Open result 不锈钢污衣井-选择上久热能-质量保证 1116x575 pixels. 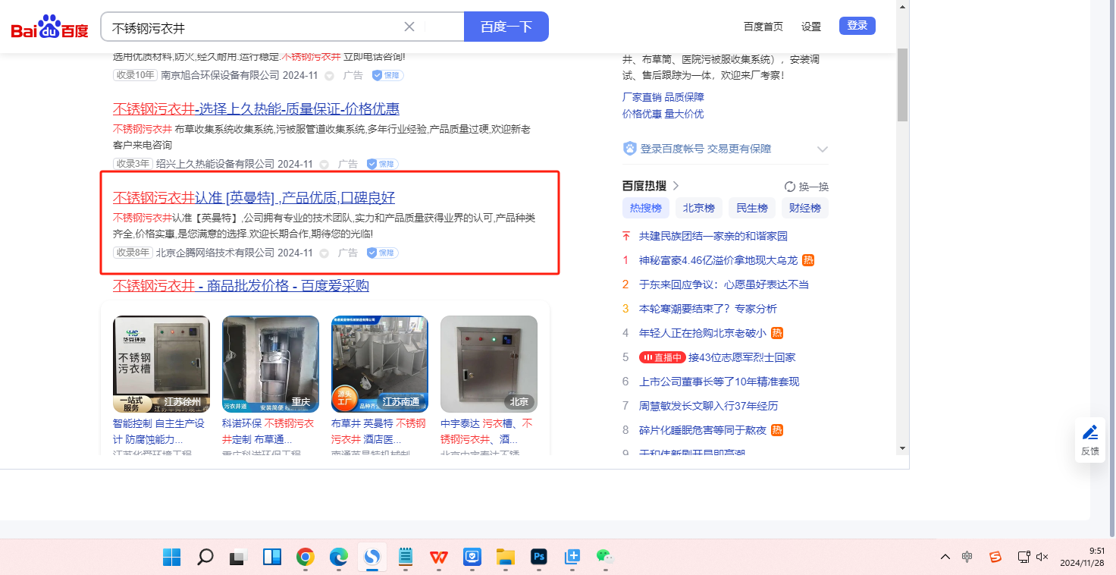[256, 108]
